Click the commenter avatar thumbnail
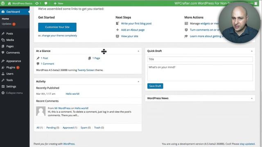 pos(41,111)
